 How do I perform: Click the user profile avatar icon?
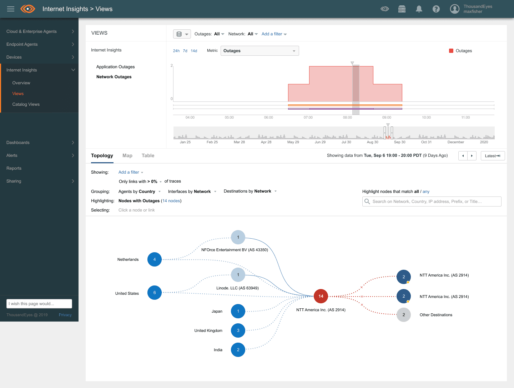pyautogui.click(x=455, y=9)
